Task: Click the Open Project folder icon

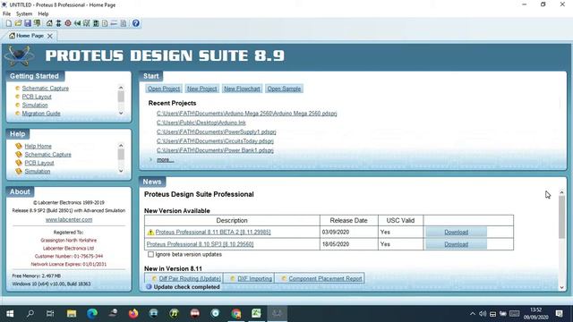Action: (18, 23)
